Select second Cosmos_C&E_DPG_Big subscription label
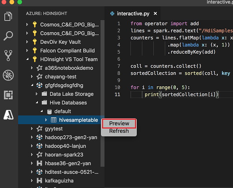Viewport: 233px width, 188px height. tap(69, 33)
